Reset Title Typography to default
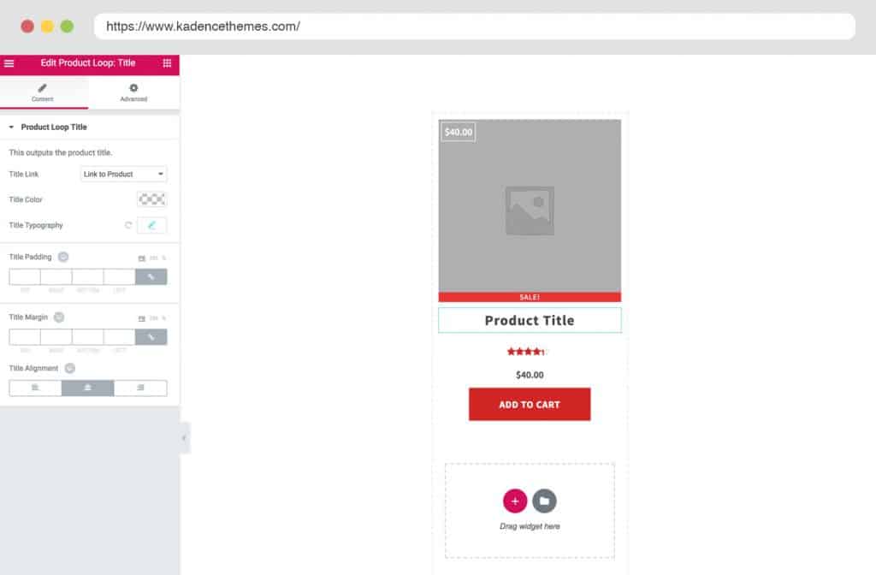 pos(128,225)
